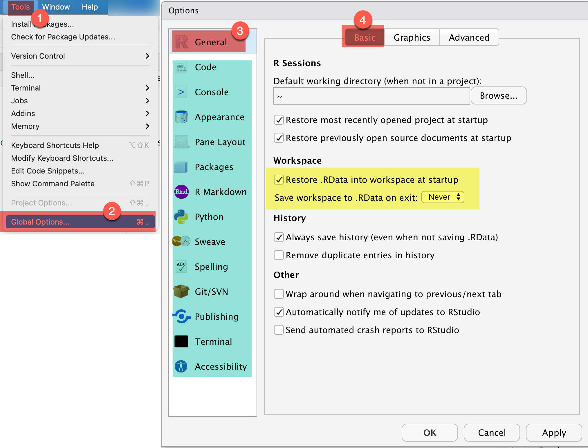Viewport: 588px width, 448px height.
Task: Select the Pane Layout grid icon
Action: tap(181, 142)
